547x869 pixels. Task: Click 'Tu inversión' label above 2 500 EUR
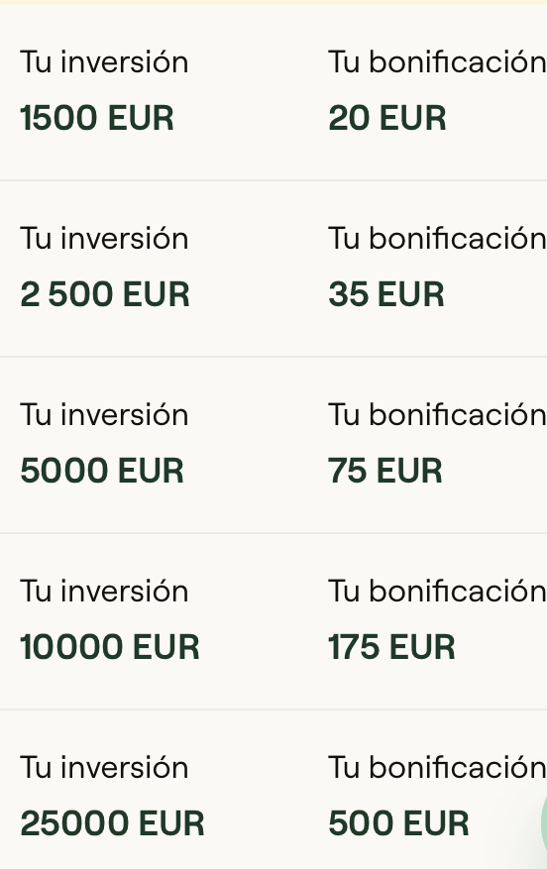[104, 239]
